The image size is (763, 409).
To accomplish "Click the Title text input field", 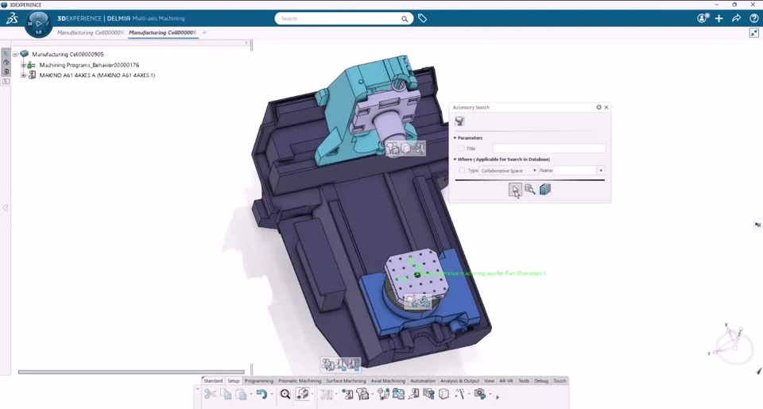I will [x=549, y=149].
